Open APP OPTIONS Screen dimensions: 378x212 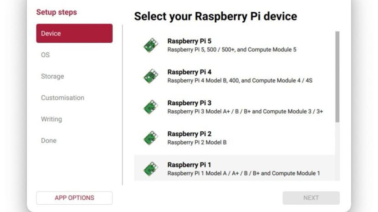(x=74, y=198)
